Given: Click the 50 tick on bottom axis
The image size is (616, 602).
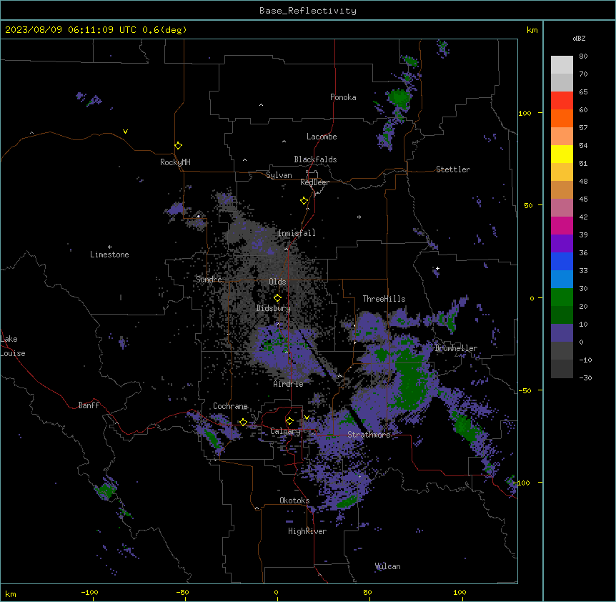Looking at the screenshot, I should pos(367,592).
